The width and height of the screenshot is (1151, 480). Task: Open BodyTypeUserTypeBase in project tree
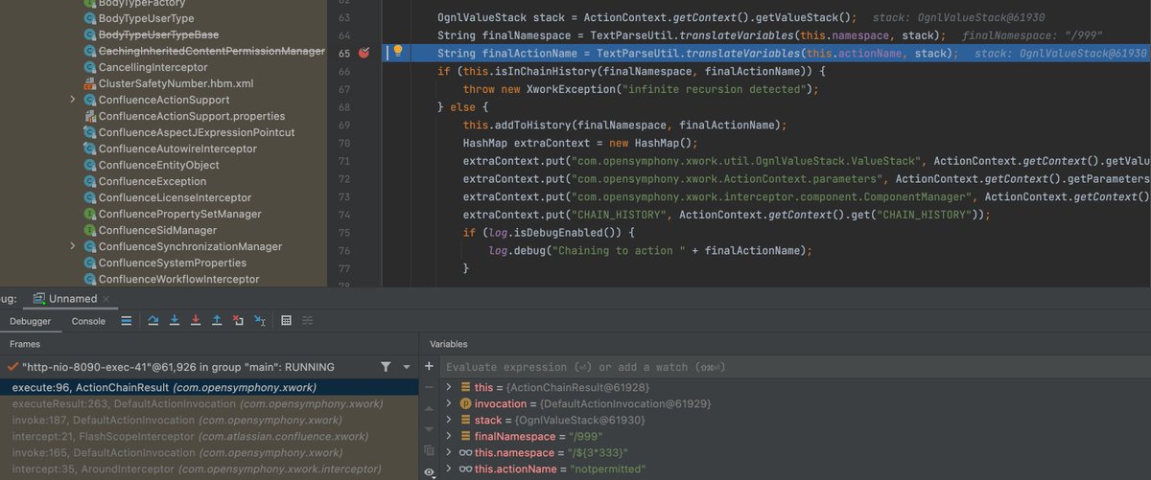[158, 34]
